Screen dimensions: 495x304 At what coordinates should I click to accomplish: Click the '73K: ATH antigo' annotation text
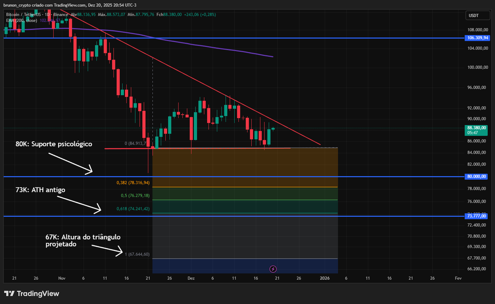pyautogui.click(x=40, y=190)
